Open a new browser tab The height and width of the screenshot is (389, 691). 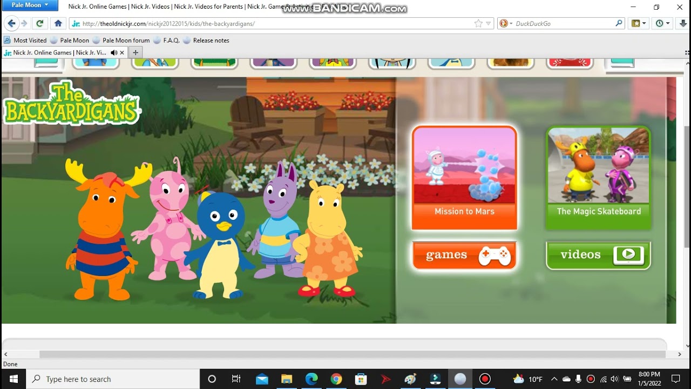click(136, 52)
